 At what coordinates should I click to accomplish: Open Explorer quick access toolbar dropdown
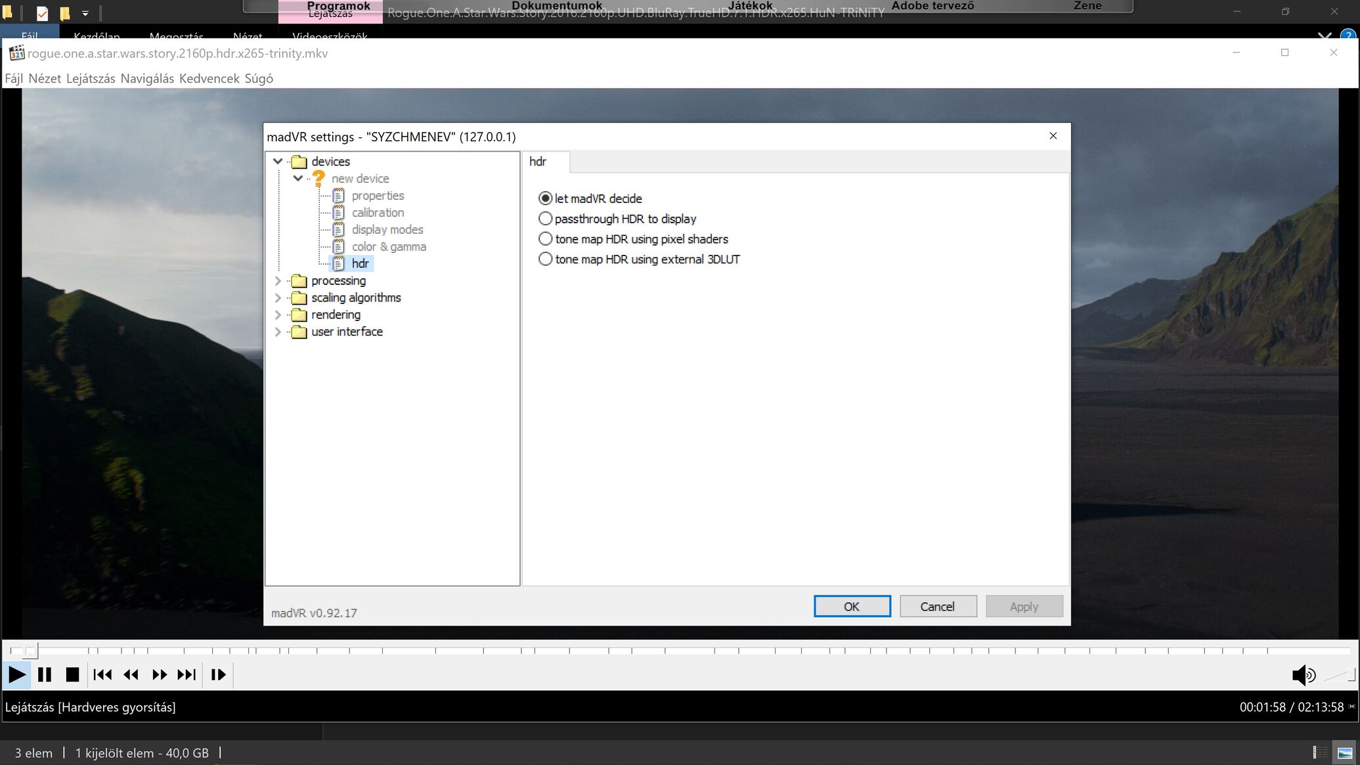point(85,12)
